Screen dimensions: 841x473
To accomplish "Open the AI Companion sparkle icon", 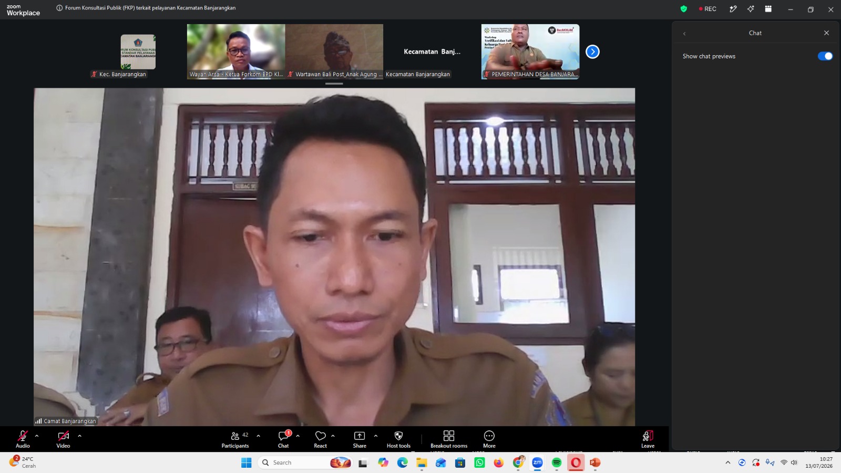I will (x=751, y=9).
